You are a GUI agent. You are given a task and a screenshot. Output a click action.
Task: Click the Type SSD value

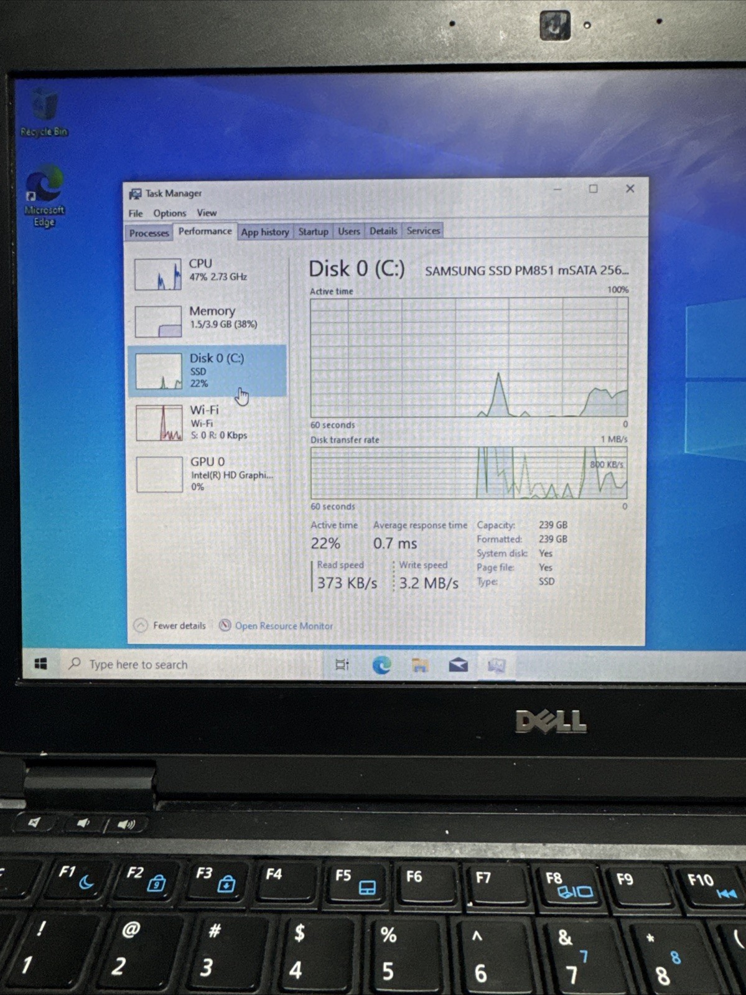[x=546, y=581]
